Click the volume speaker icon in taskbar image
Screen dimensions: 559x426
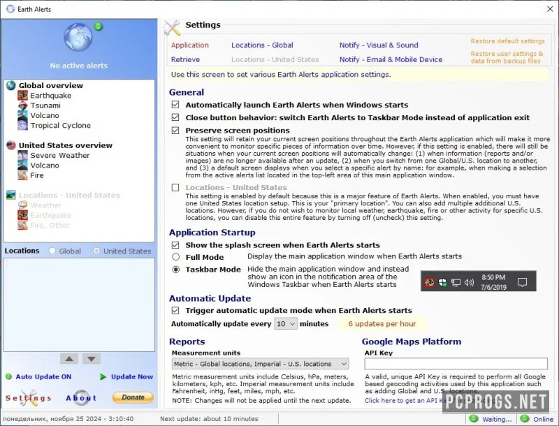click(x=469, y=283)
